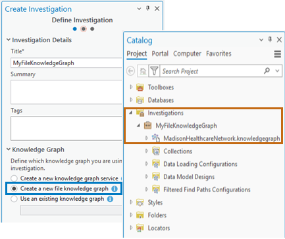Expand the Filtered Find Paths Configurations node

tap(147, 189)
